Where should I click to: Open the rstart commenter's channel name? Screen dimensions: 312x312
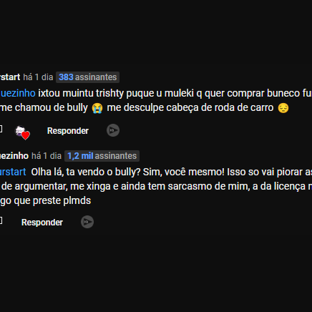tap(10, 77)
